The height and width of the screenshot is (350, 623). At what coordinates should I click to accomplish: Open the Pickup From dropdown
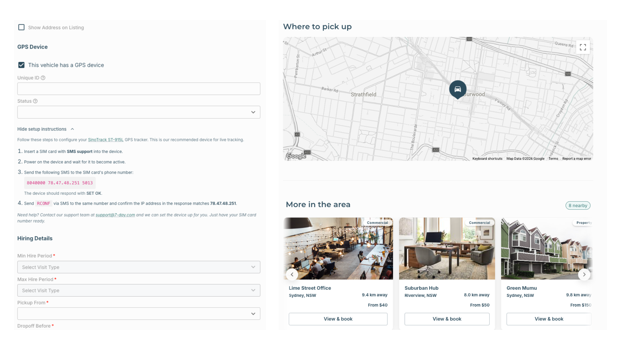click(139, 314)
